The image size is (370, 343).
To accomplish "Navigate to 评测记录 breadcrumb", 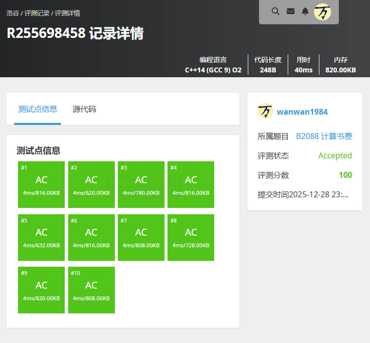I will point(37,13).
